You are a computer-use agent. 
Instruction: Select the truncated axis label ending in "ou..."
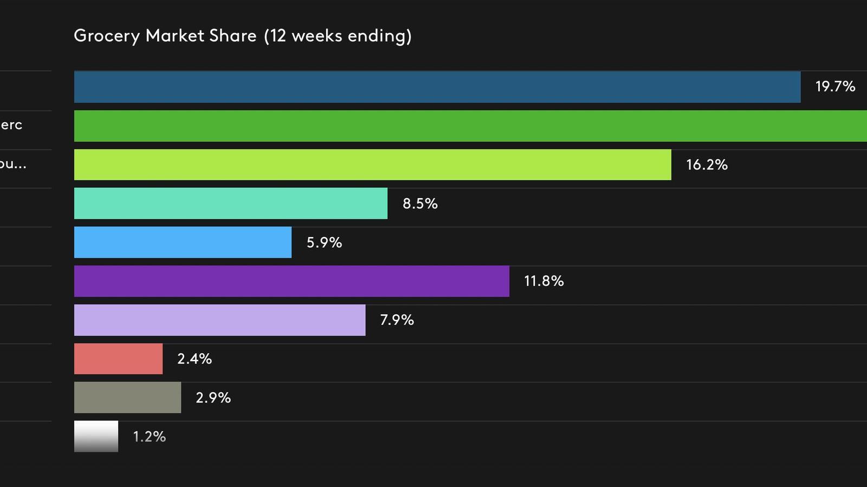pos(12,164)
